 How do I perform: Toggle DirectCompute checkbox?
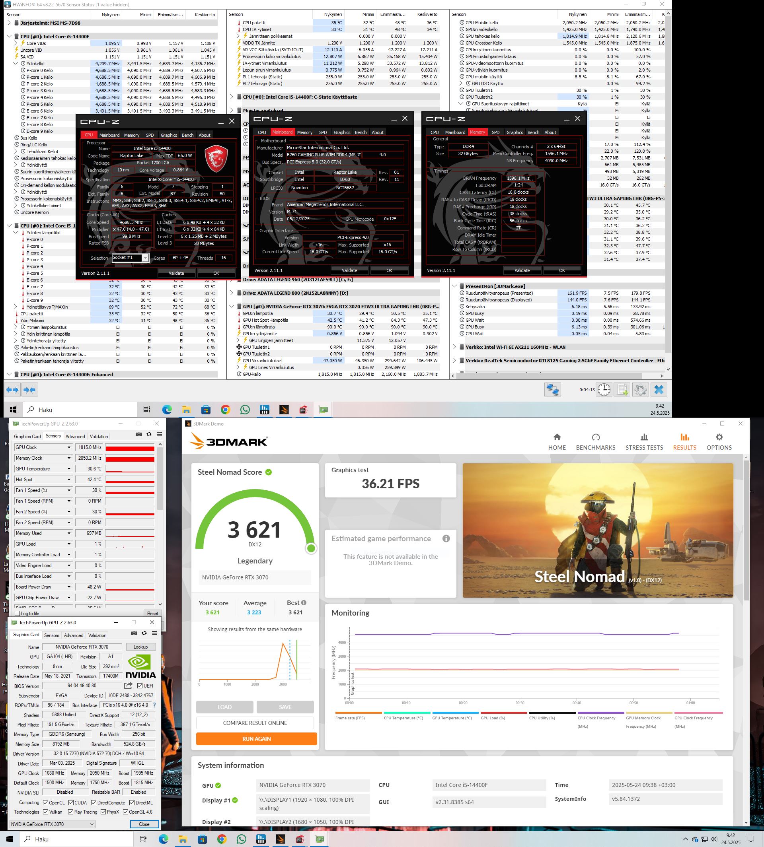(94, 802)
